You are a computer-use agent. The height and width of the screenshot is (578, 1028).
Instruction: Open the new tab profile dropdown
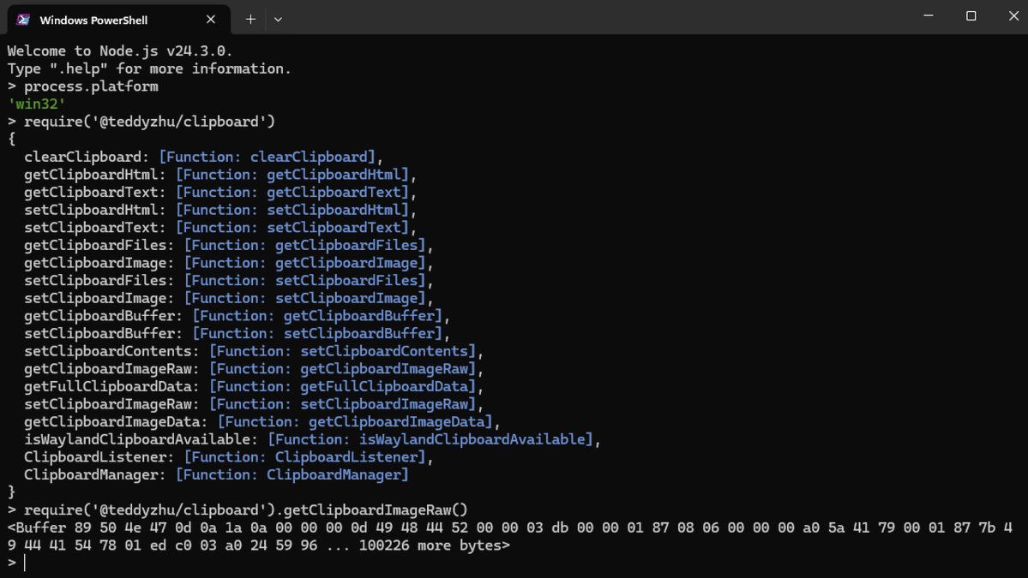pyautogui.click(x=278, y=20)
